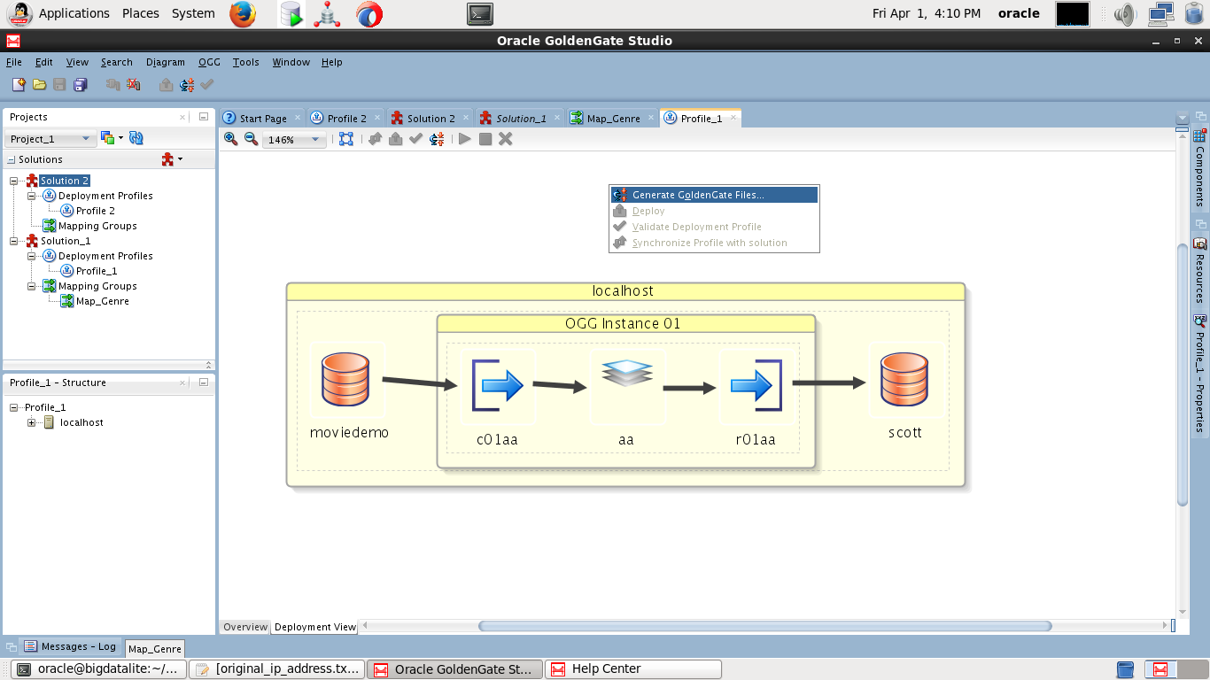Click the network connection icon

coord(1161,13)
